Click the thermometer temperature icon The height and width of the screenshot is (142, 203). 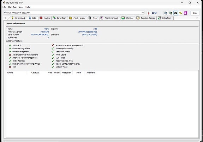149,13
